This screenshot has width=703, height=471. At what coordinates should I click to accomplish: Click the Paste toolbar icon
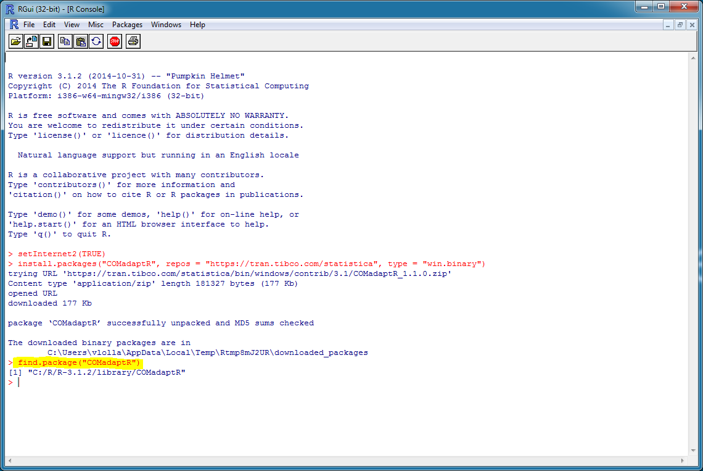click(81, 42)
